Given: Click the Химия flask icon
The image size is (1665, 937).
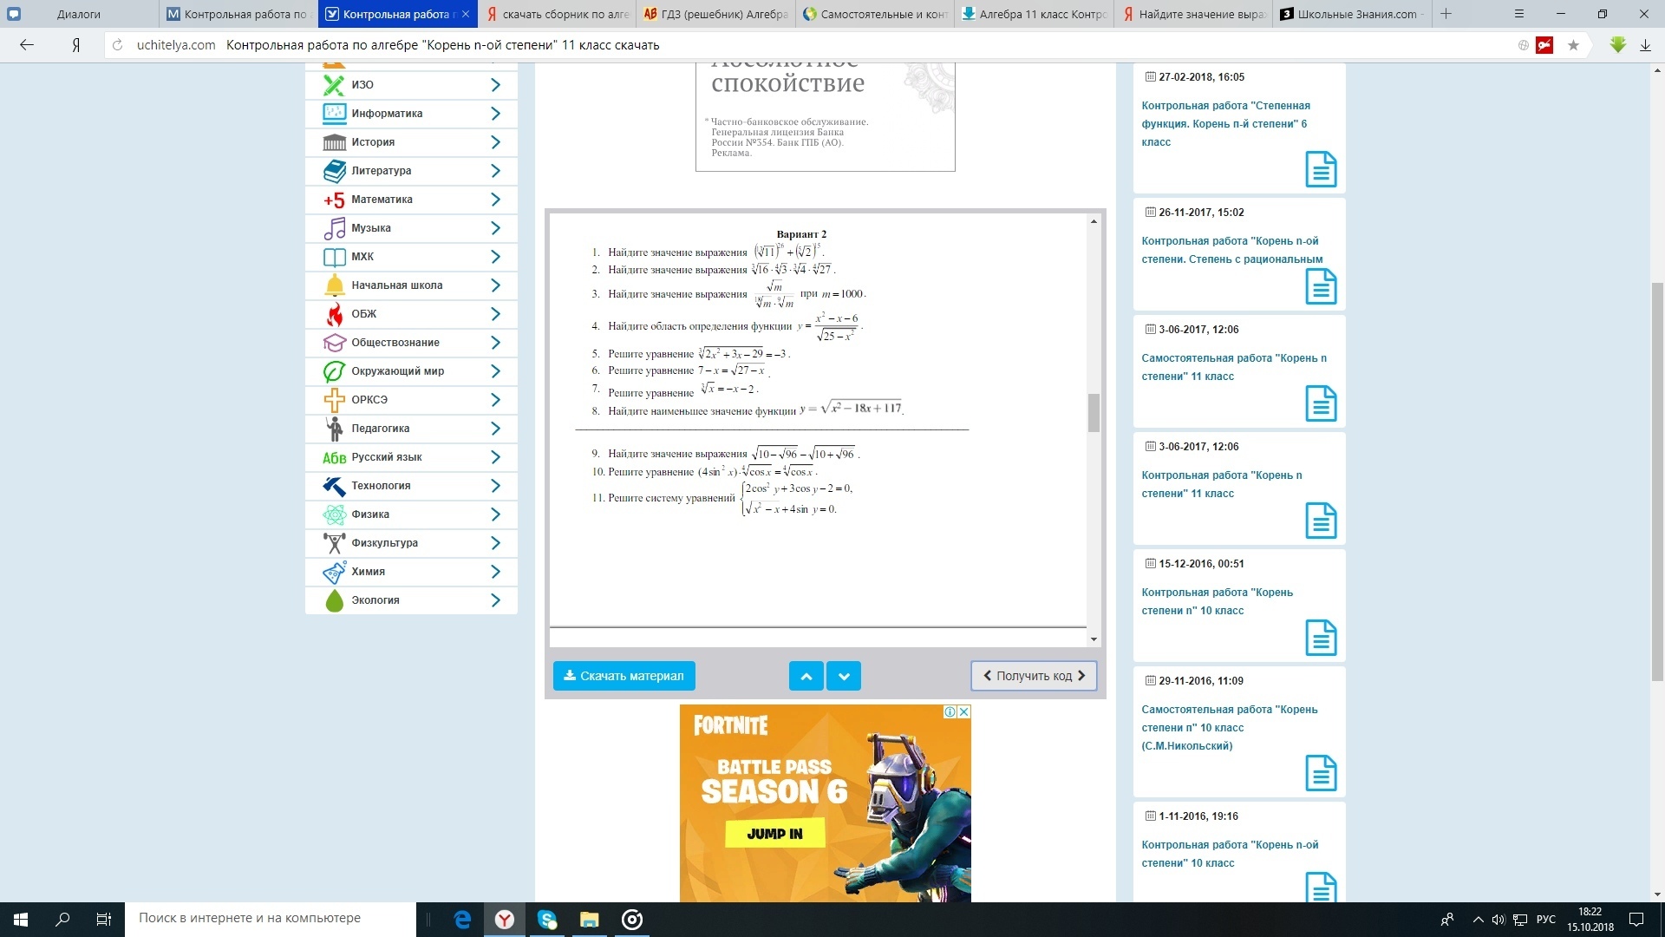Looking at the screenshot, I should point(334,572).
